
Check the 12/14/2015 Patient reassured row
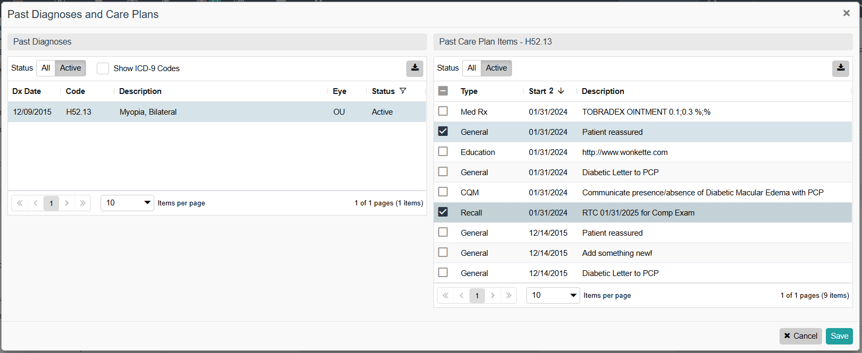pos(443,232)
